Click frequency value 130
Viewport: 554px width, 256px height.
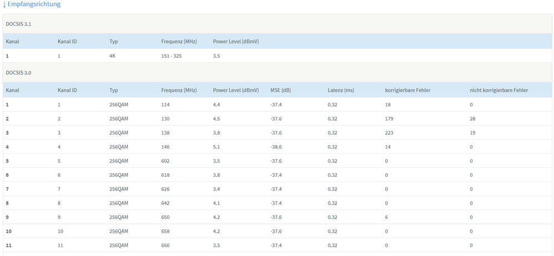165,119
